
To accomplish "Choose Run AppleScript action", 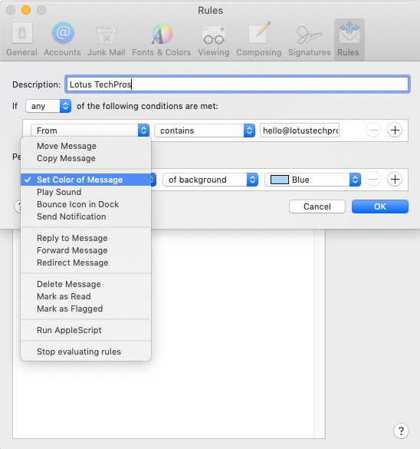I will (86, 330).
